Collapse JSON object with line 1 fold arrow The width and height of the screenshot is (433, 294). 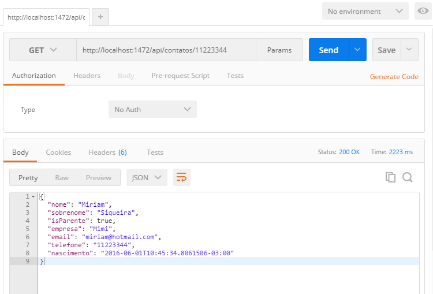coord(33,196)
